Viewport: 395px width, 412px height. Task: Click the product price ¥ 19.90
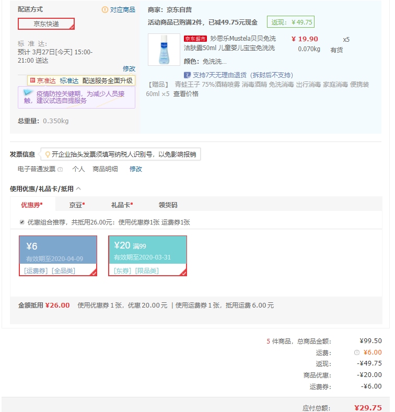pyautogui.click(x=305, y=39)
